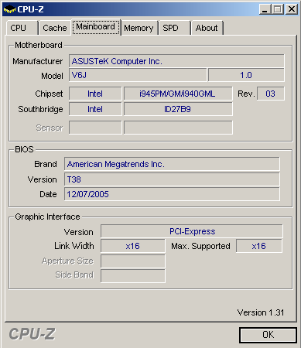Click the 'Motherboard' group title
Viewport: 301px width, 348px height.
(39, 45)
